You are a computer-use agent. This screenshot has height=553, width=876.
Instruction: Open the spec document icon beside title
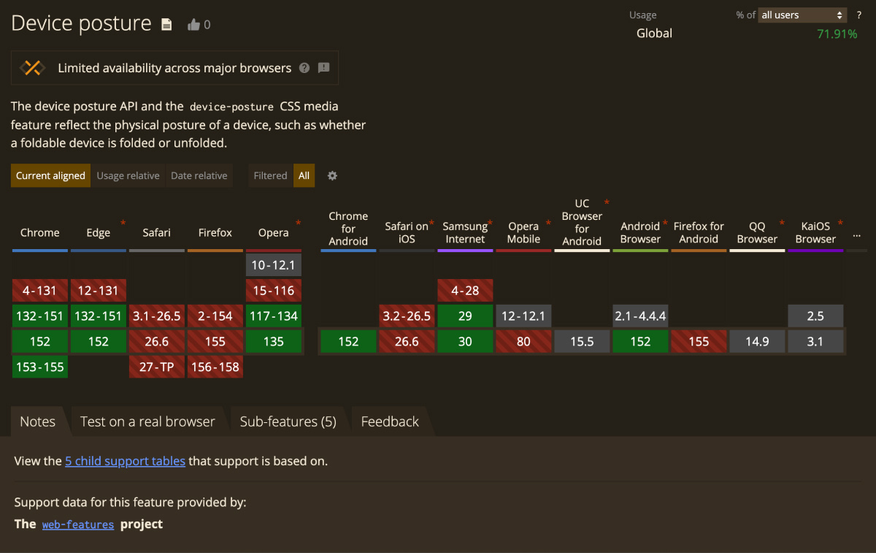(x=166, y=25)
